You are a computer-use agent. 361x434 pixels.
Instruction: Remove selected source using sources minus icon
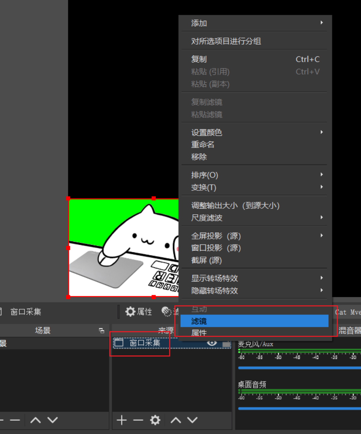[x=138, y=420]
